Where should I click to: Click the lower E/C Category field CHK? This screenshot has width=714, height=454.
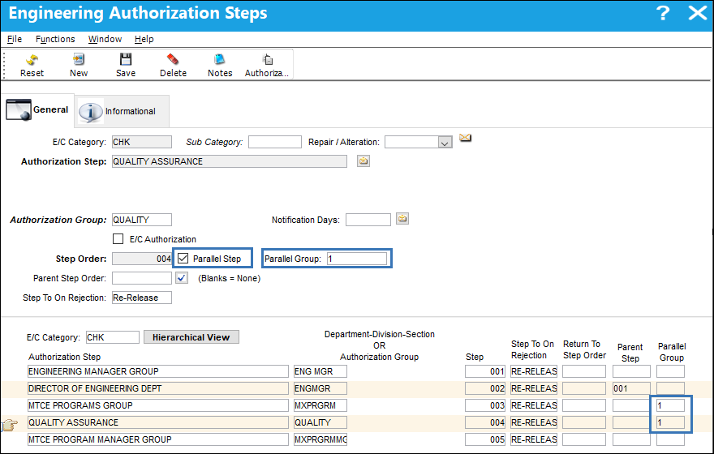pos(113,337)
